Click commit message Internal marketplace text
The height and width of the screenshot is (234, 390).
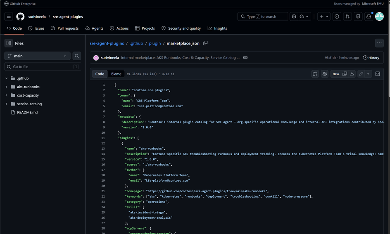(180, 58)
